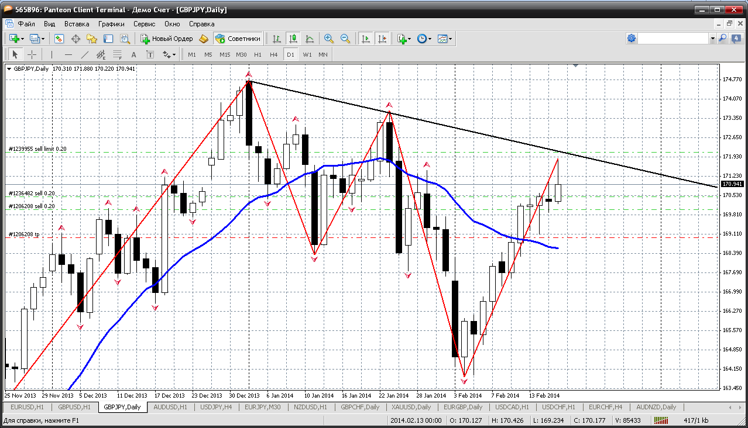Viewport: 748px width, 428px height.
Task: Click the Новый Ордер button
Action: pos(167,39)
